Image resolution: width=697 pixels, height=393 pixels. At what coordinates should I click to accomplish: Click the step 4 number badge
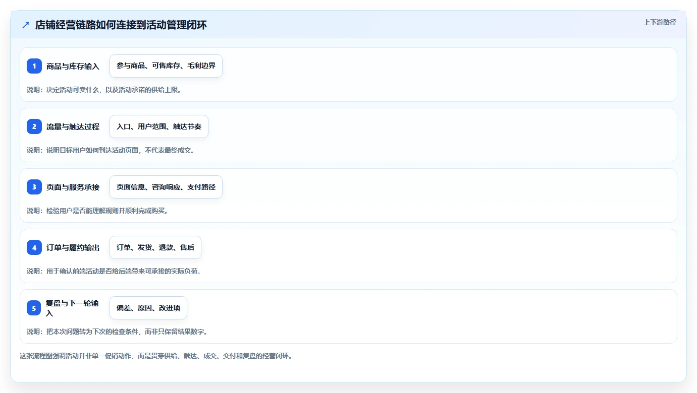[34, 247]
